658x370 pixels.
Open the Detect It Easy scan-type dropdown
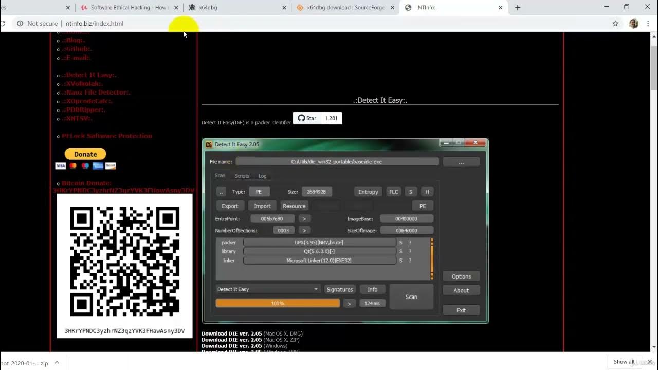[268, 289]
